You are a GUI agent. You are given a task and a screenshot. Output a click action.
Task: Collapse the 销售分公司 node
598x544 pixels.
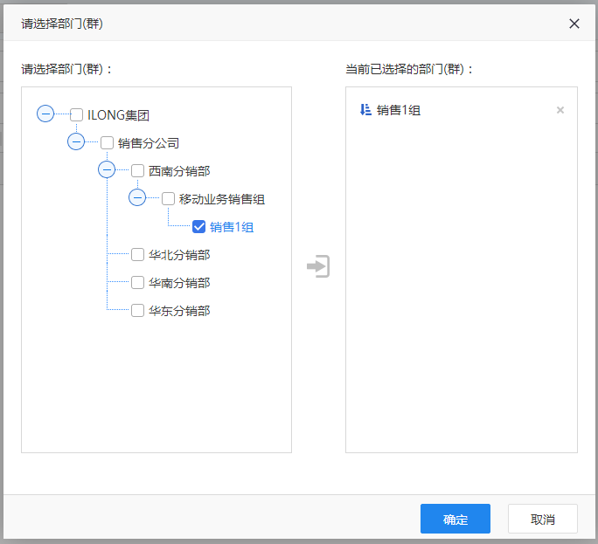76,141
